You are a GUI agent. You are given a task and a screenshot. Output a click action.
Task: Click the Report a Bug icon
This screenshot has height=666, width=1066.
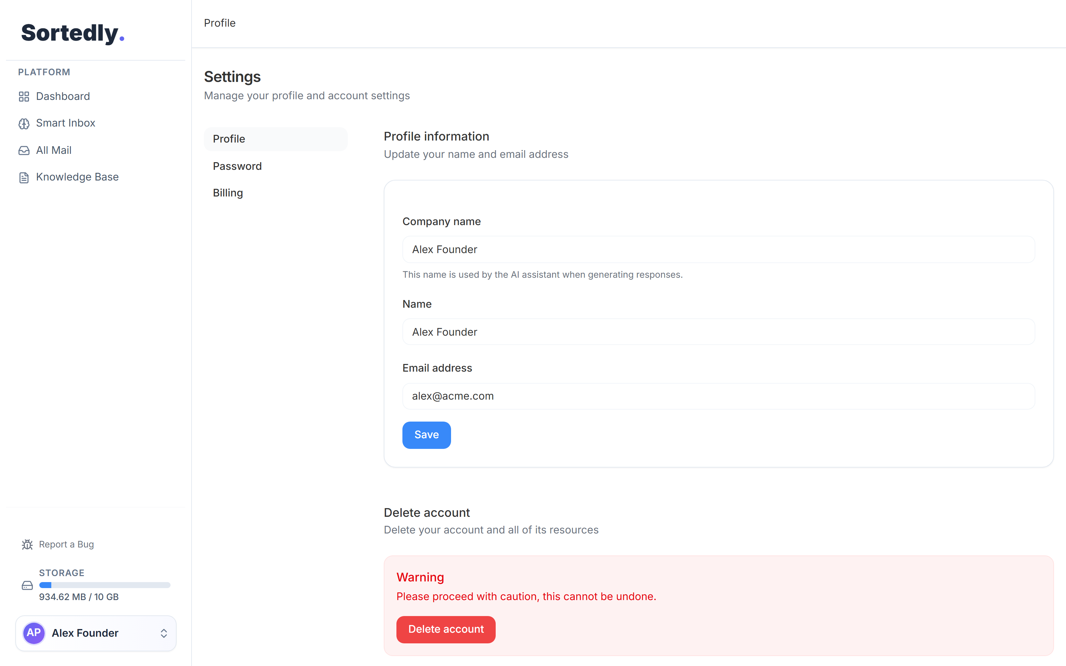pyautogui.click(x=27, y=544)
